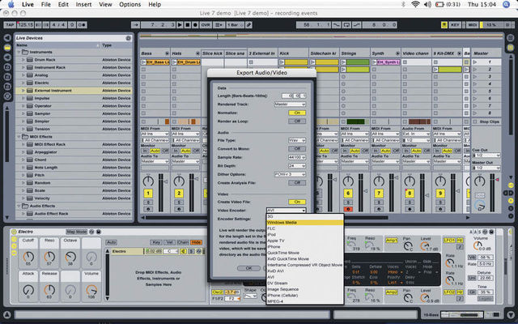
Task: Toggle the Draw Mode pencil icon
Action: (x=248, y=25)
